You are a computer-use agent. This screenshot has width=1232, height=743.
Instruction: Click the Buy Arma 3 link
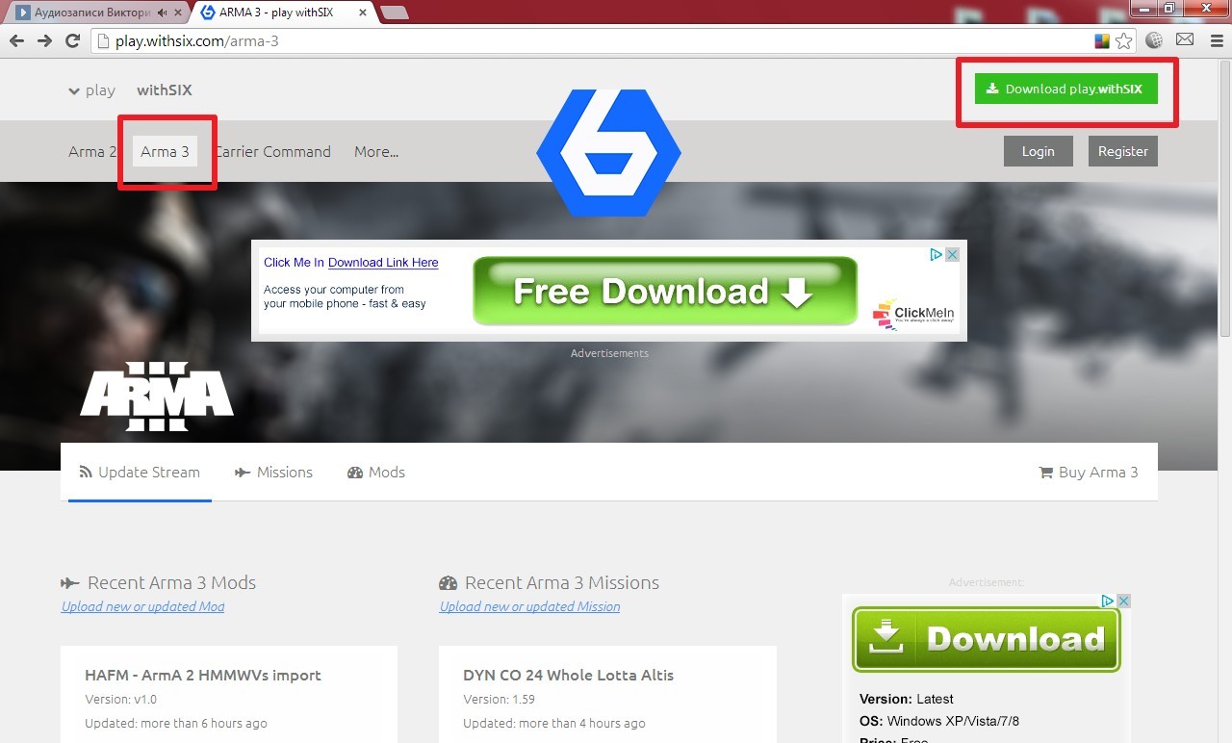pyautogui.click(x=1089, y=473)
